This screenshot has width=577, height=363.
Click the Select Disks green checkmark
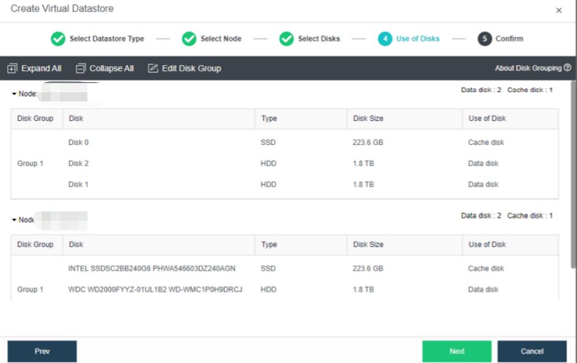point(286,38)
